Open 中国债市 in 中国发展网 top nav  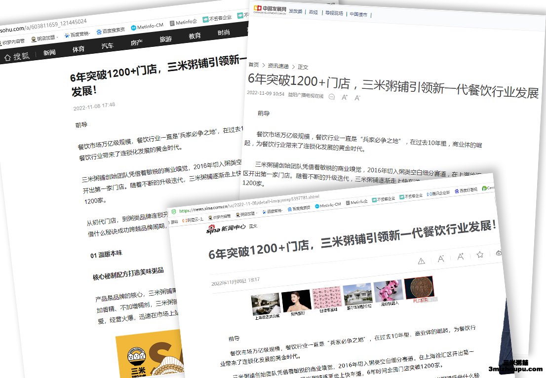click(358, 14)
